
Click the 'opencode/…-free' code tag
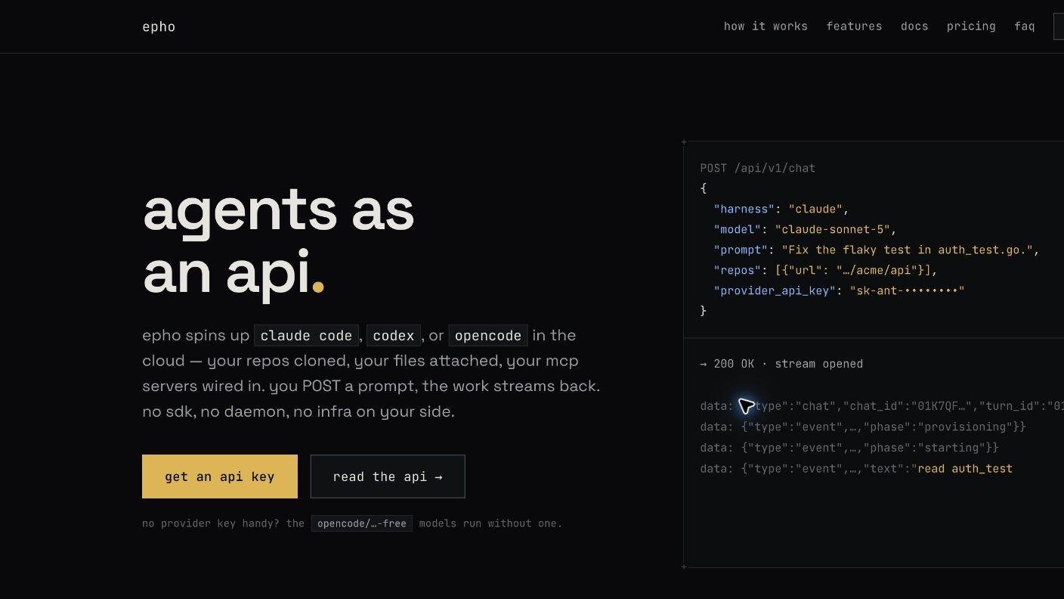pos(362,523)
